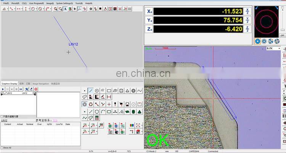Toggle the Chinese-labeled checkbox below the program list
The width and height of the screenshot is (286, 153).
point(2,116)
